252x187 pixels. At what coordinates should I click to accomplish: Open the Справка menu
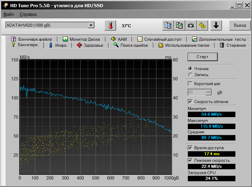tap(28, 14)
